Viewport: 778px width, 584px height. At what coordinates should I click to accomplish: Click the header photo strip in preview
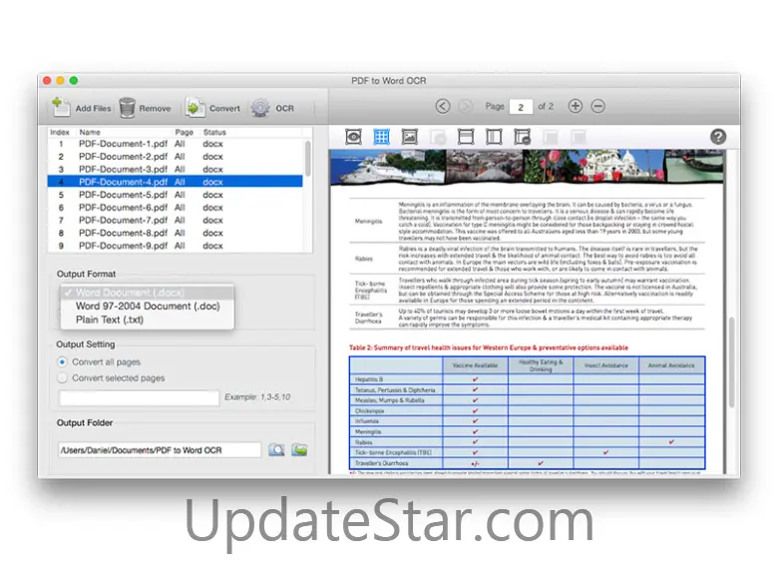tap(527, 167)
